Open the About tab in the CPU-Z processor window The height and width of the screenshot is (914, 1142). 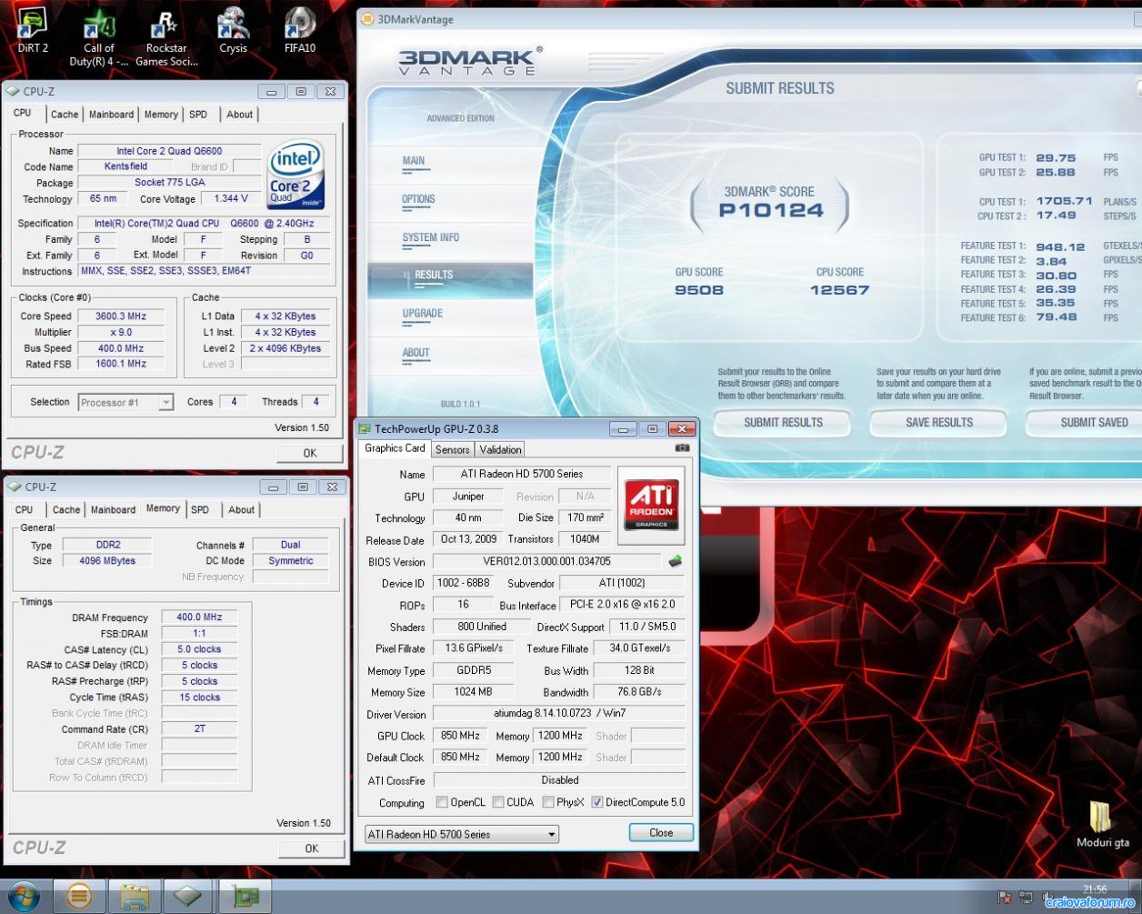tap(240, 115)
